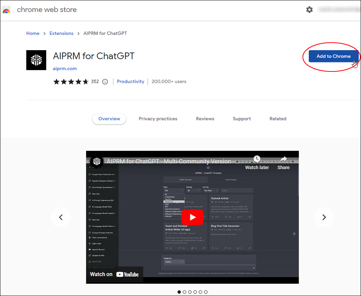361x296 pixels.
Task: Go to next slide arrow
Action: click(x=324, y=217)
